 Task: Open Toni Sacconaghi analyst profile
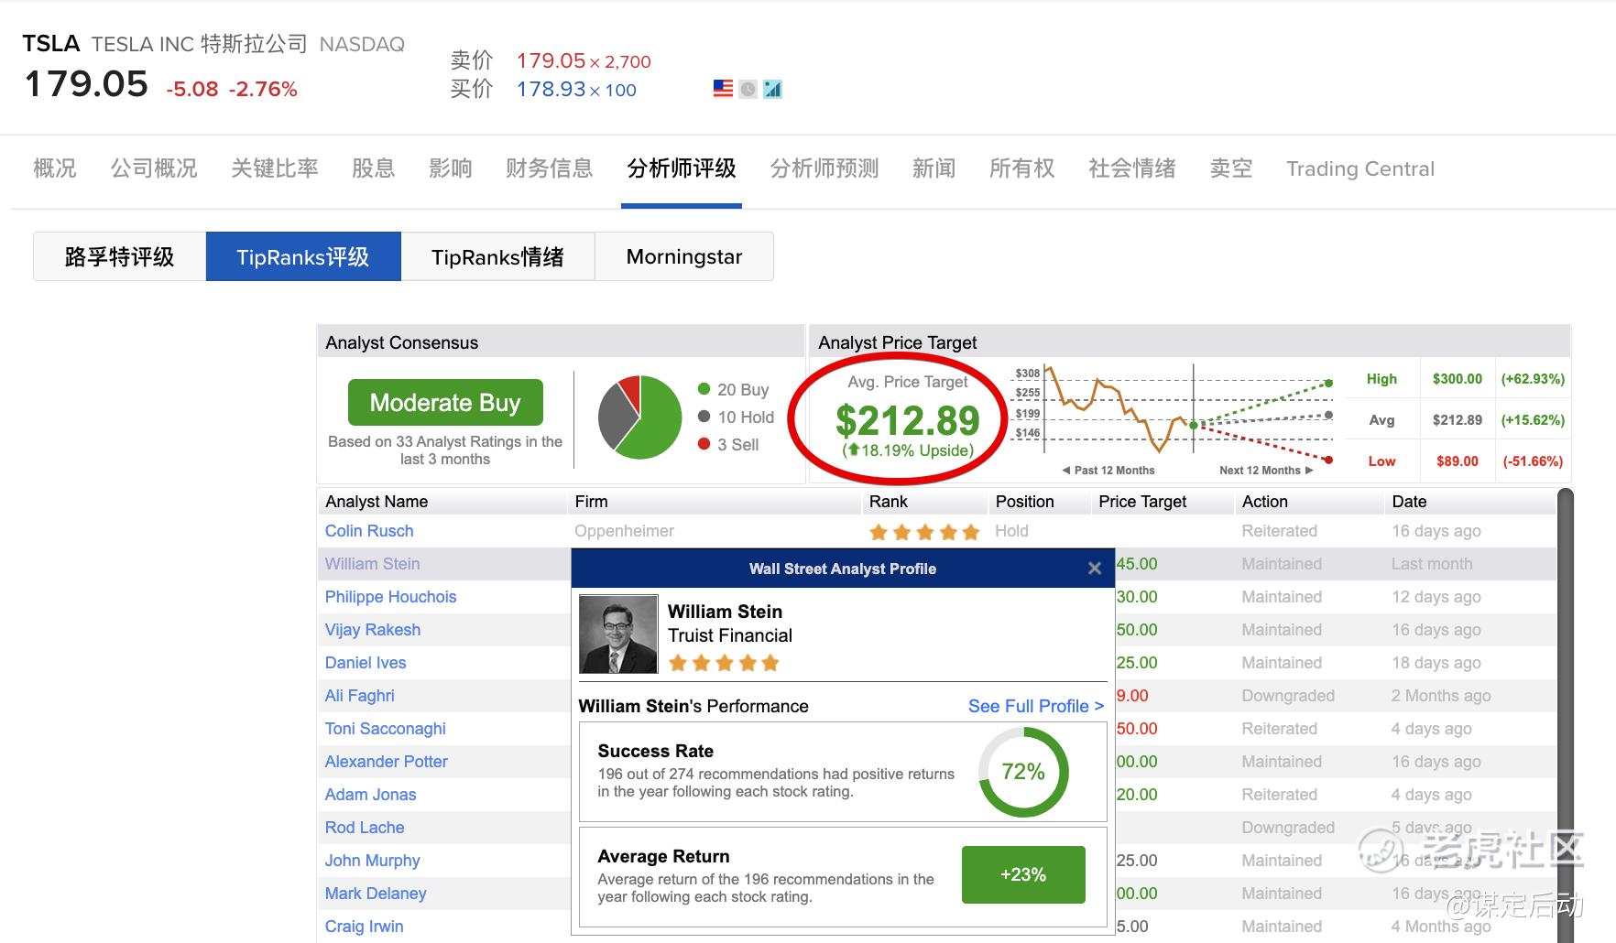385,729
